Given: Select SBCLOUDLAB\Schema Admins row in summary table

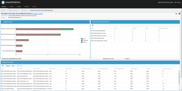Looking at the screenshot, I should (133, 36).
